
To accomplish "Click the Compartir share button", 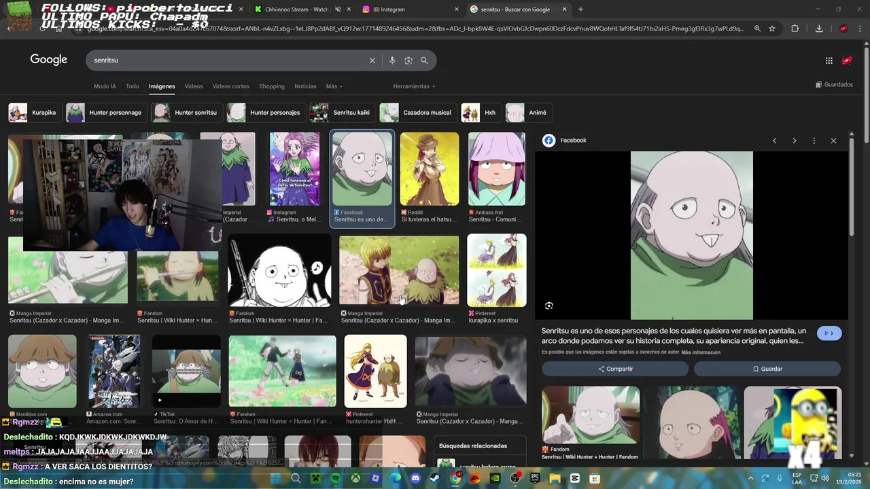I will coord(615,369).
